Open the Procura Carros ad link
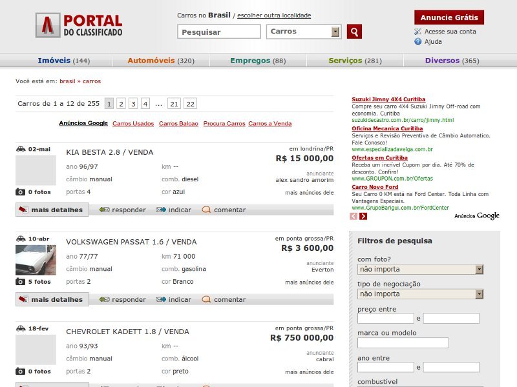Viewport: 517px width, 387px height. (x=224, y=123)
